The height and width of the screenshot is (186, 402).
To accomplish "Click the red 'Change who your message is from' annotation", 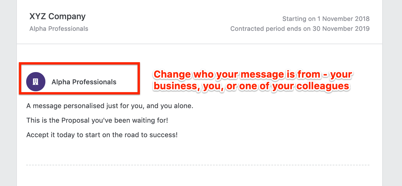I will (x=253, y=75).
